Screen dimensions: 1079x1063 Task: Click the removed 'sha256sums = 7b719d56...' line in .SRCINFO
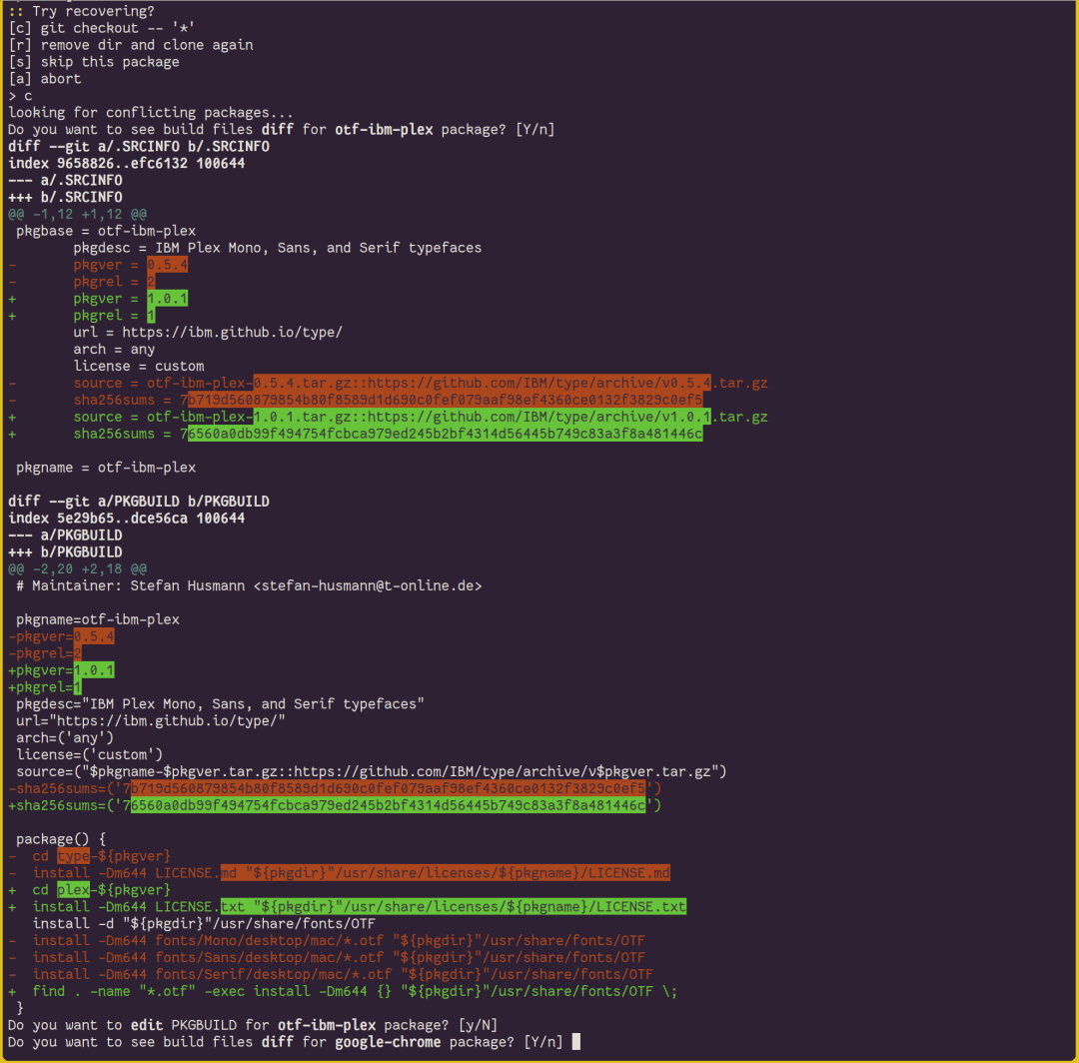356,401
